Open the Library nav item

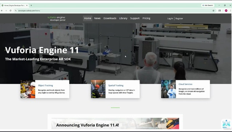point(123,18)
